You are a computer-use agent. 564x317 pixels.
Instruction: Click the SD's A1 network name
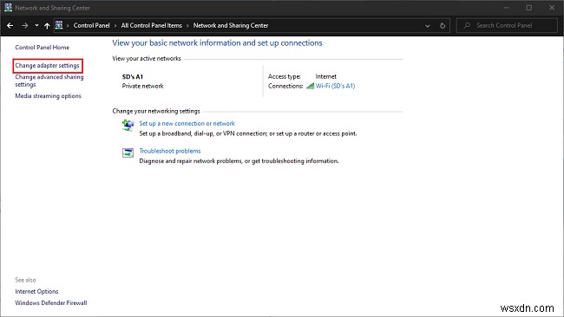[x=133, y=77]
